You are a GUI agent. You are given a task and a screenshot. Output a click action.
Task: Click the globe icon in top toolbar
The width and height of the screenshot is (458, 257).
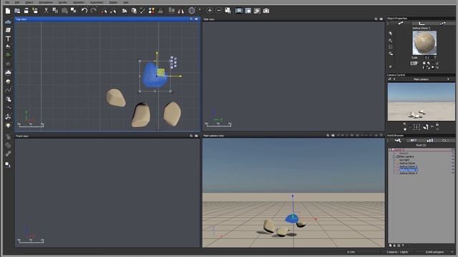tap(192, 11)
